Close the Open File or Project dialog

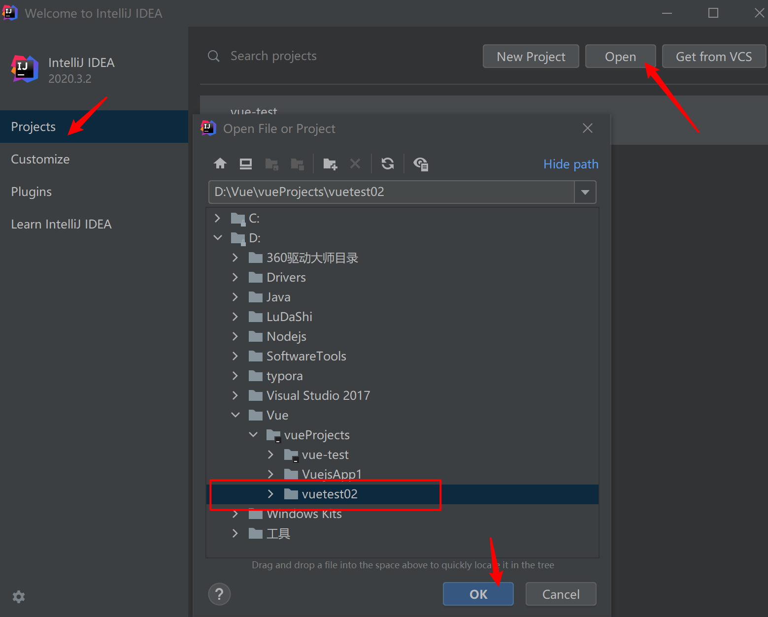[588, 128]
